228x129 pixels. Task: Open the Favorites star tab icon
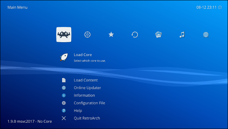(111, 34)
